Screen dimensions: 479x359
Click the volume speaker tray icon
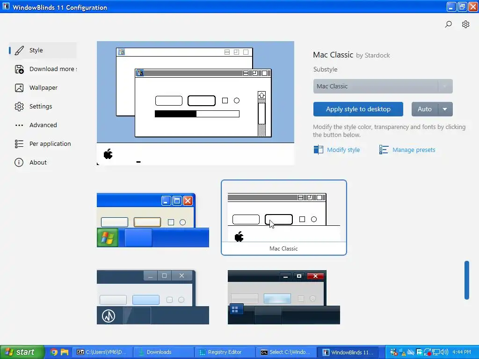[x=444, y=352]
